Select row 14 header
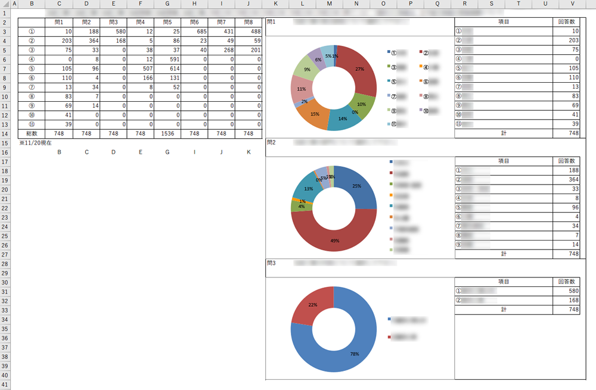Image resolution: width=596 pixels, height=390 pixels. [x=5, y=134]
